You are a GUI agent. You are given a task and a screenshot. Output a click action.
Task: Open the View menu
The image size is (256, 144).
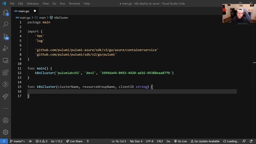point(46,4)
